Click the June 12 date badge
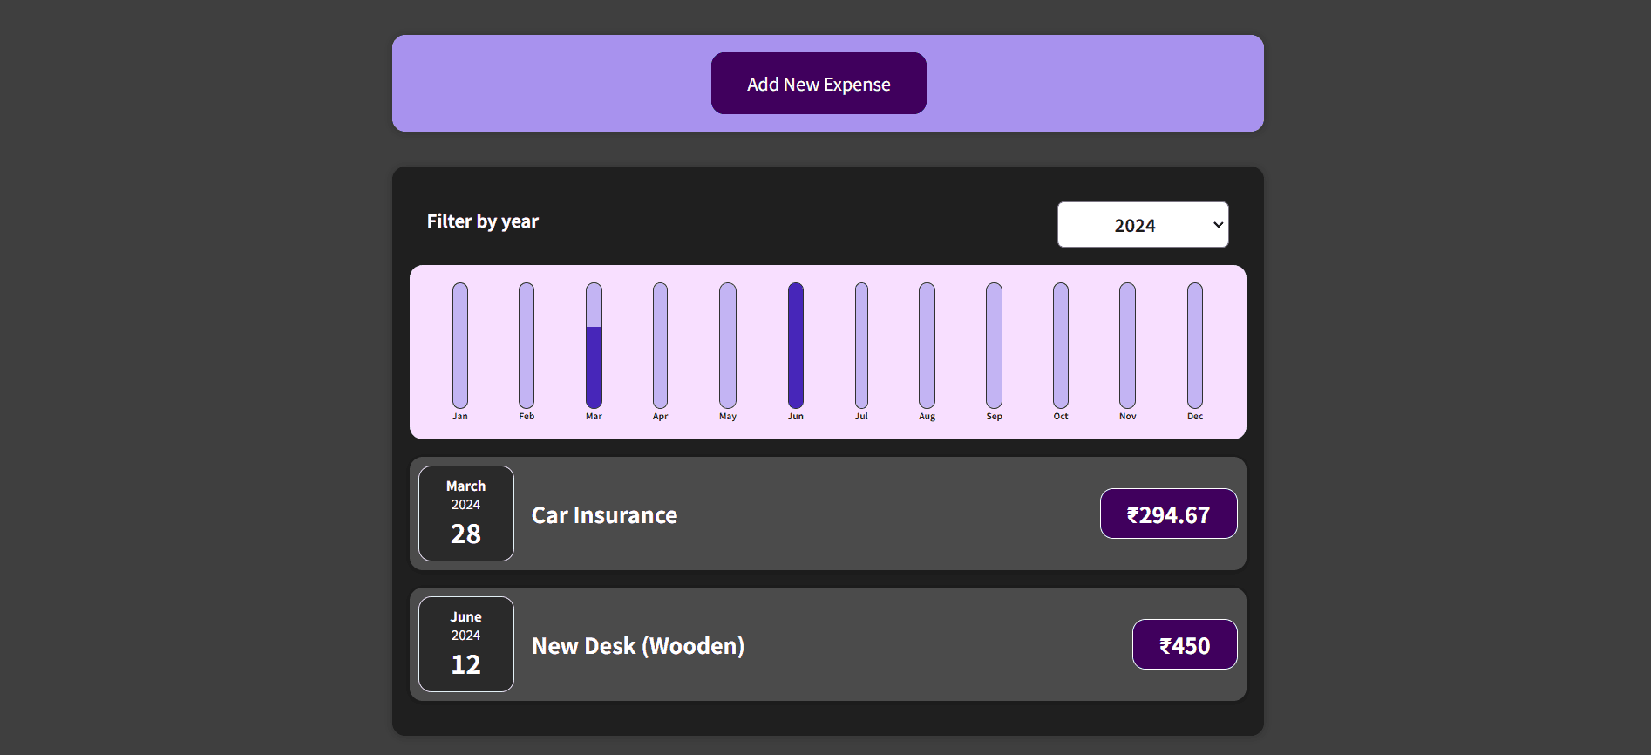Viewport: 1651px width, 755px height. pos(466,644)
